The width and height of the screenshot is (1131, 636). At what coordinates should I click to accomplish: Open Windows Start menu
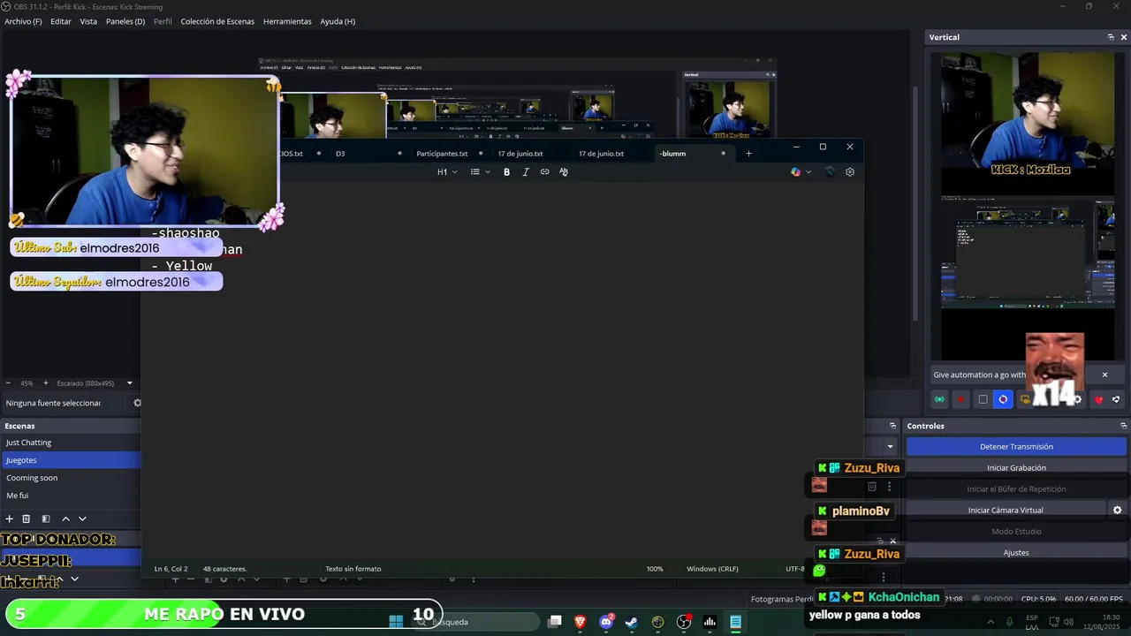[396, 622]
